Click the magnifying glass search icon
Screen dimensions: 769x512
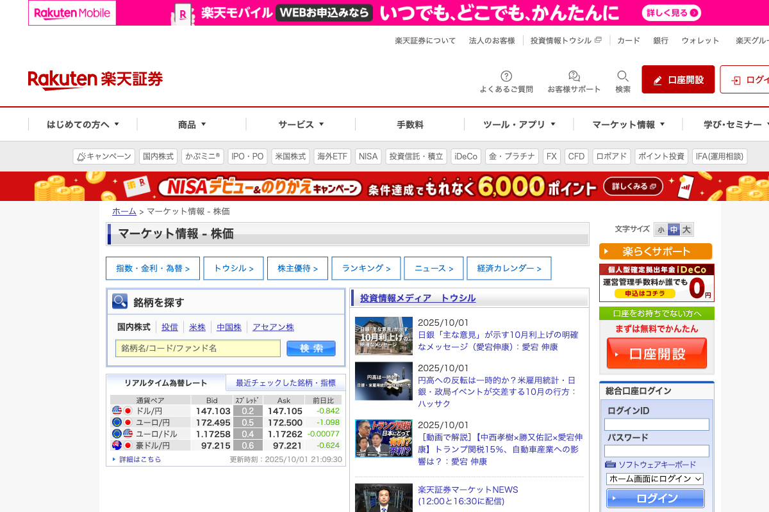623,76
